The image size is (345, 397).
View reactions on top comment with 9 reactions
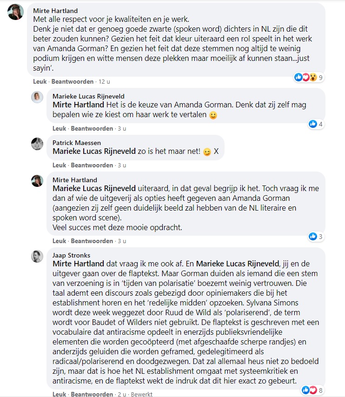click(x=308, y=77)
